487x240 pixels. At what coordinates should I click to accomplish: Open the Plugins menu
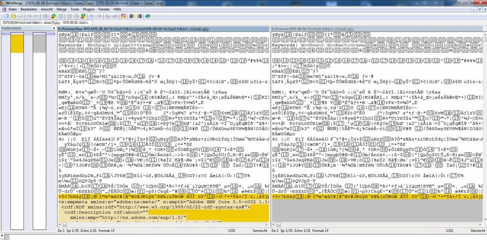pos(89,9)
